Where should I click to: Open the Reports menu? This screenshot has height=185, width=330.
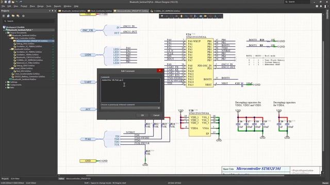pos(57,6)
